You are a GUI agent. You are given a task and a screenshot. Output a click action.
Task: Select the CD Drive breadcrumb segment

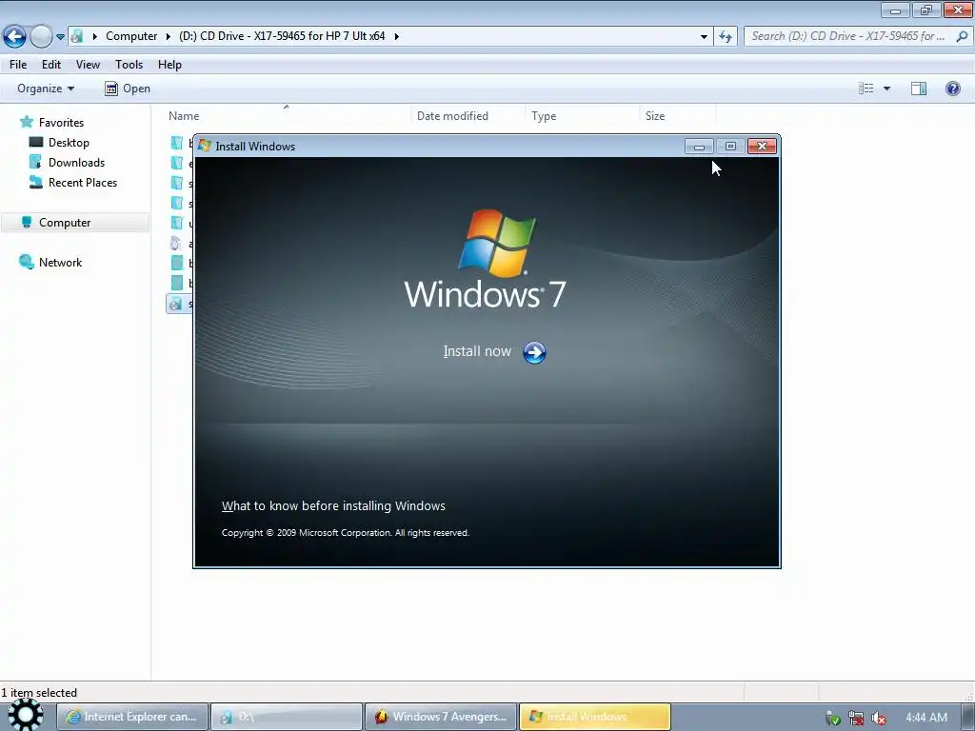(282, 36)
